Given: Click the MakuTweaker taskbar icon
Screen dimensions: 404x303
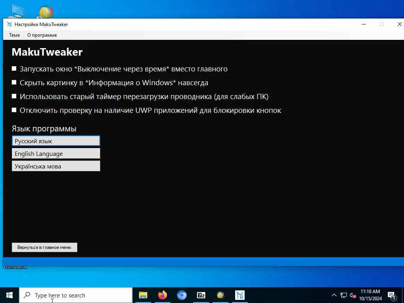Looking at the screenshot, I should pos(239,295).
